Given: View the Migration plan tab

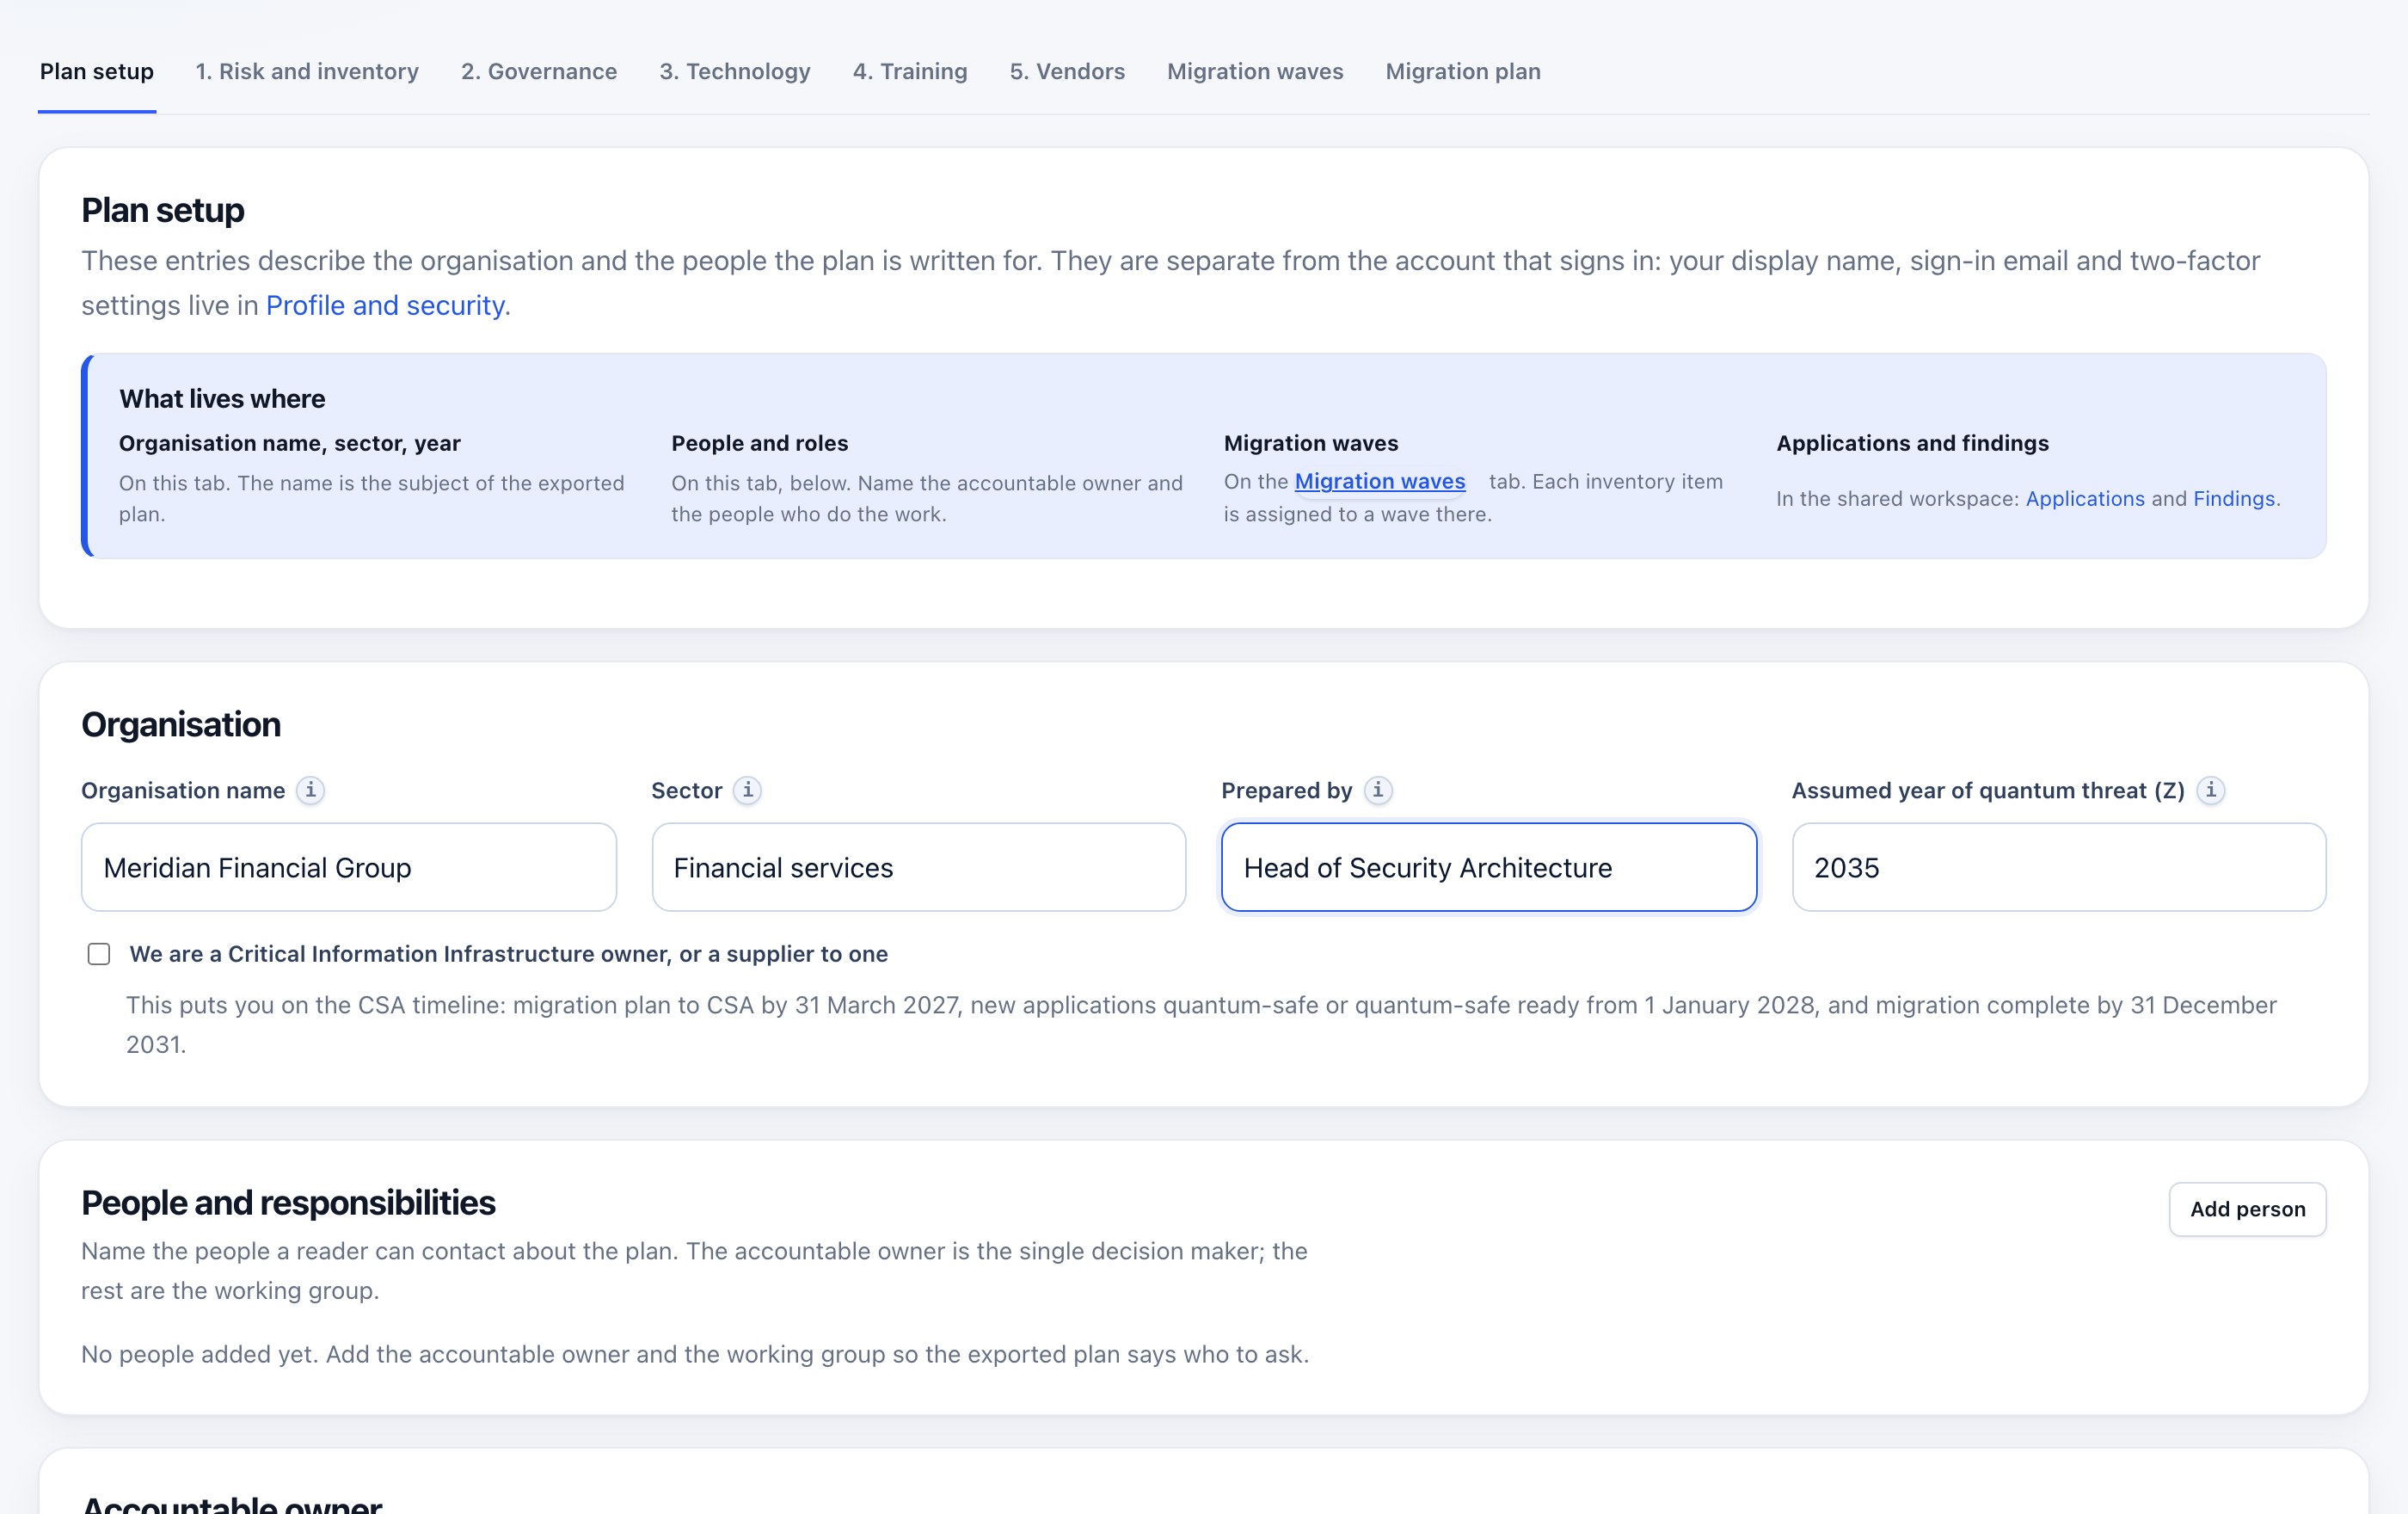Looking at the screenshot, I should pos(1463,71).
